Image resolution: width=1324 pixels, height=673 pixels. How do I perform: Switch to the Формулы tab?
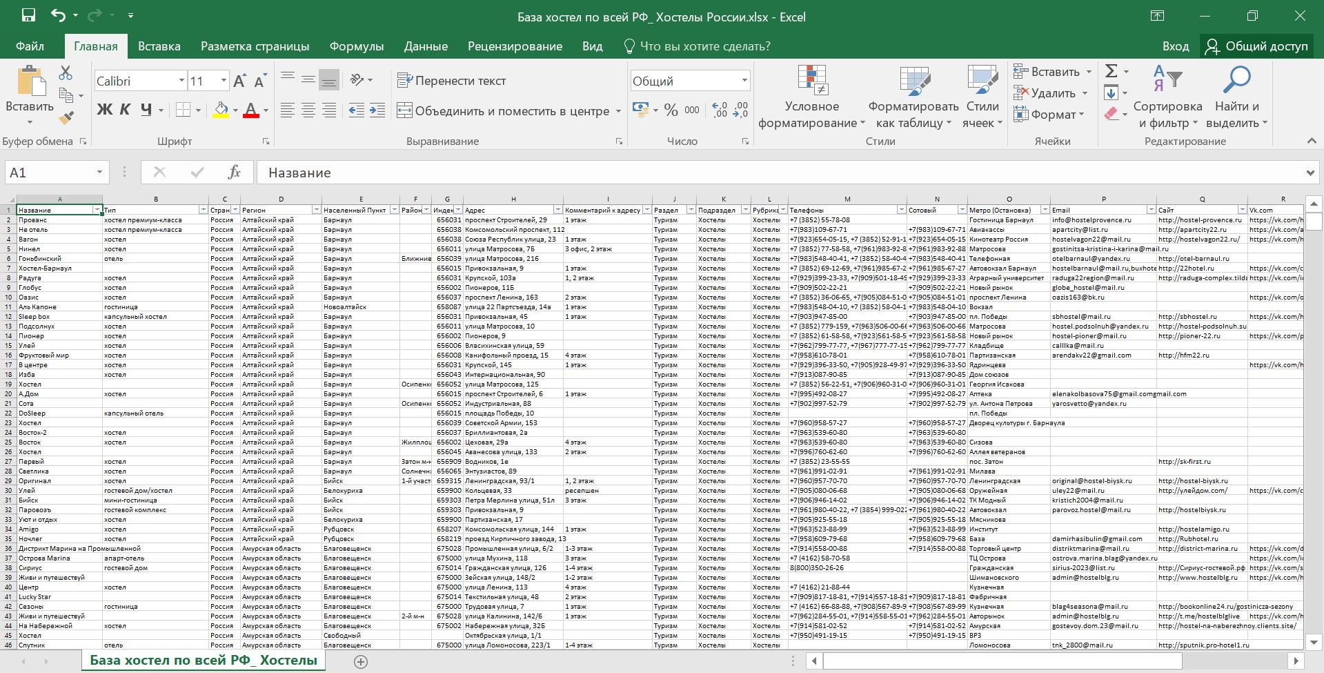(x=356, y=46)
